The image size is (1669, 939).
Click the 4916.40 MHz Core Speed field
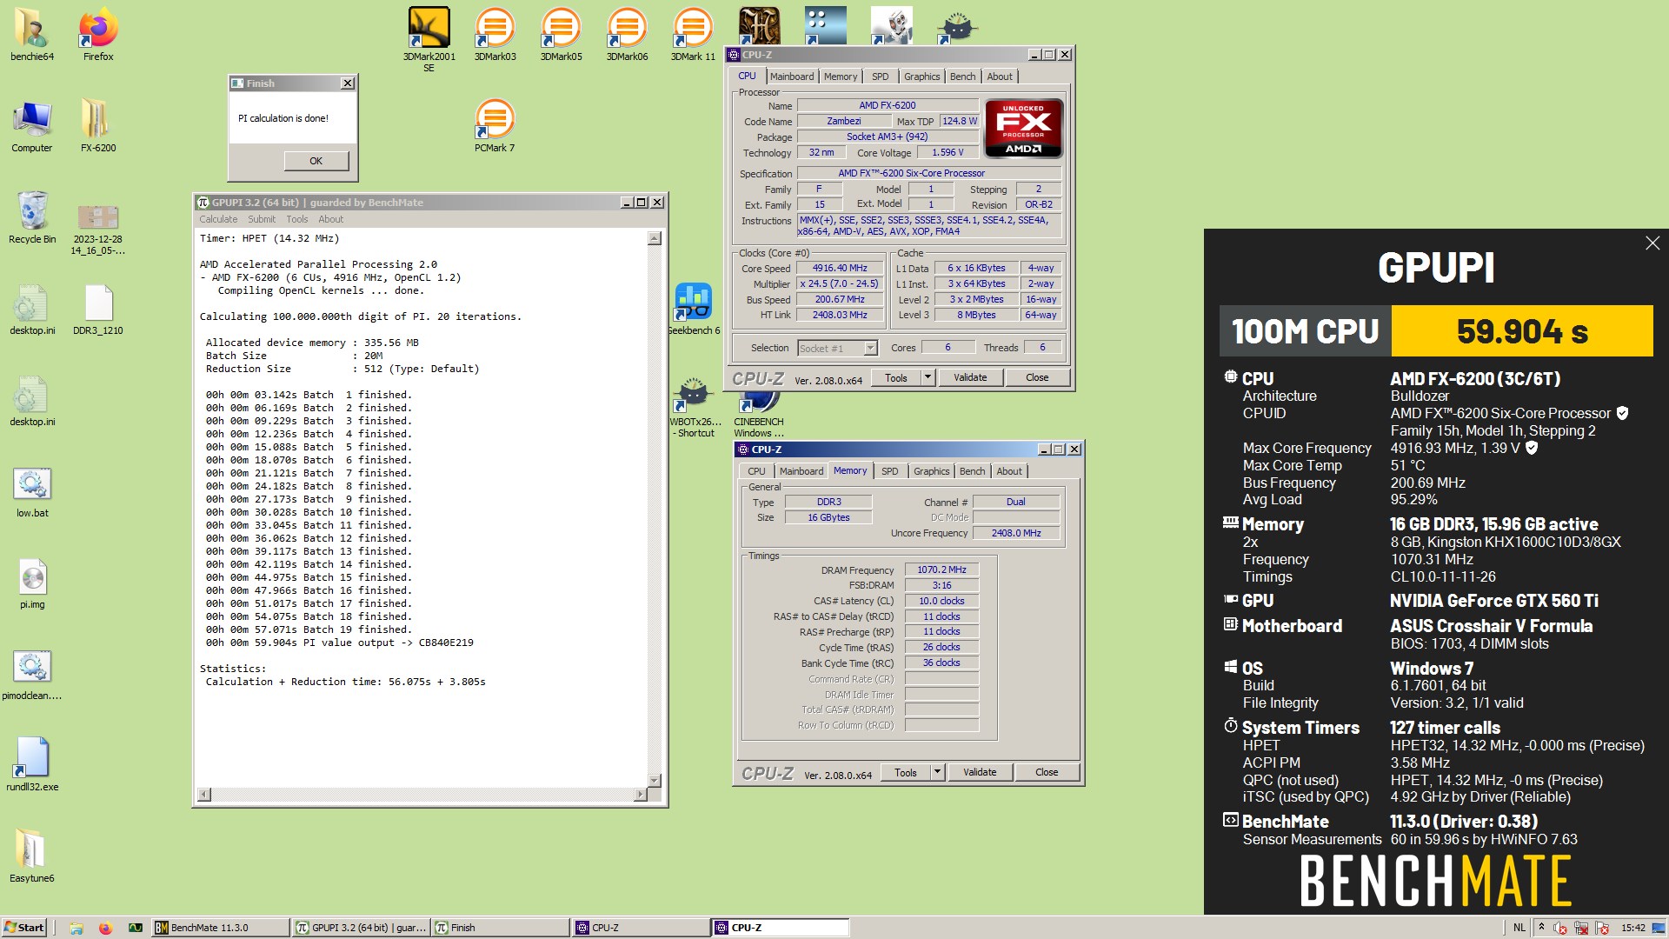pyautogui.click(x=840, y=269)
